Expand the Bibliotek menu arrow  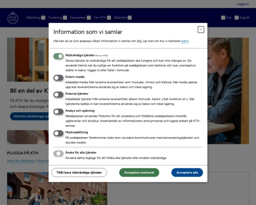point(130,18)
